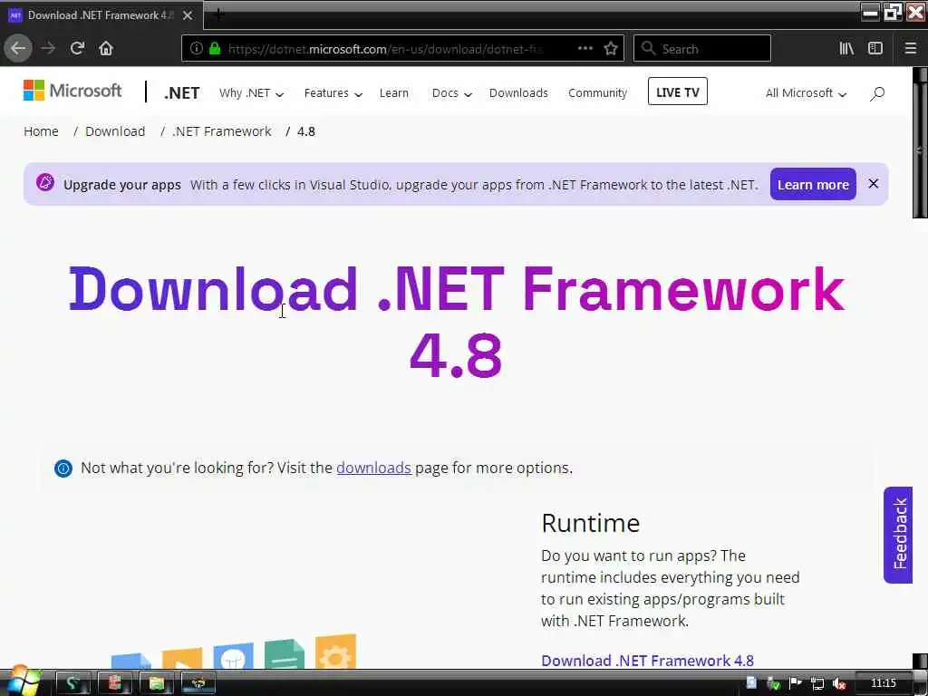Close the Download .NET Framework tab
The height and width of the screenshot is (696, 928).
tap(188, 15)
